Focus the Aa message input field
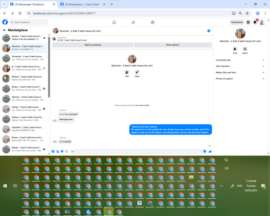Screen dimensions: 270x216 pyautogui.click(x=136, y=151)
